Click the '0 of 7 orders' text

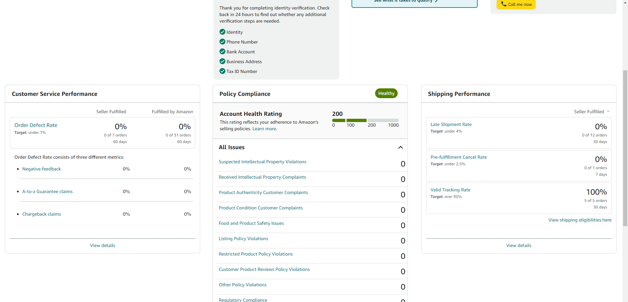pos(115,135)
